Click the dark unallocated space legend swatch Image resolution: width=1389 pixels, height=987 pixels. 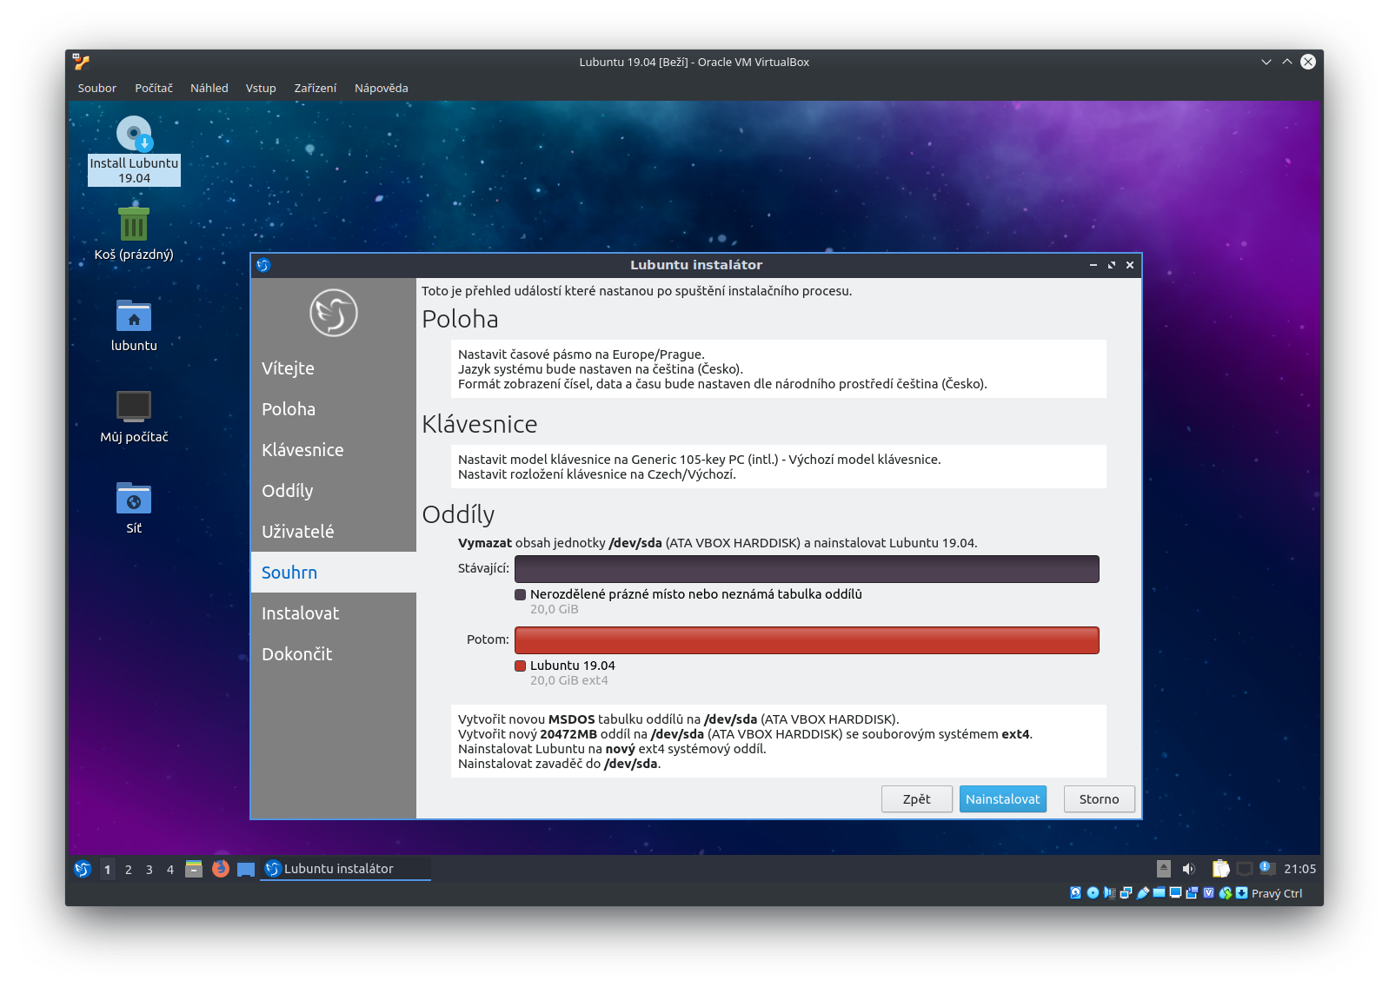521,595
